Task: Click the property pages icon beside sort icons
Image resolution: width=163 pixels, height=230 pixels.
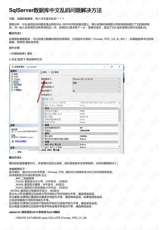Action: click(51, 99)
